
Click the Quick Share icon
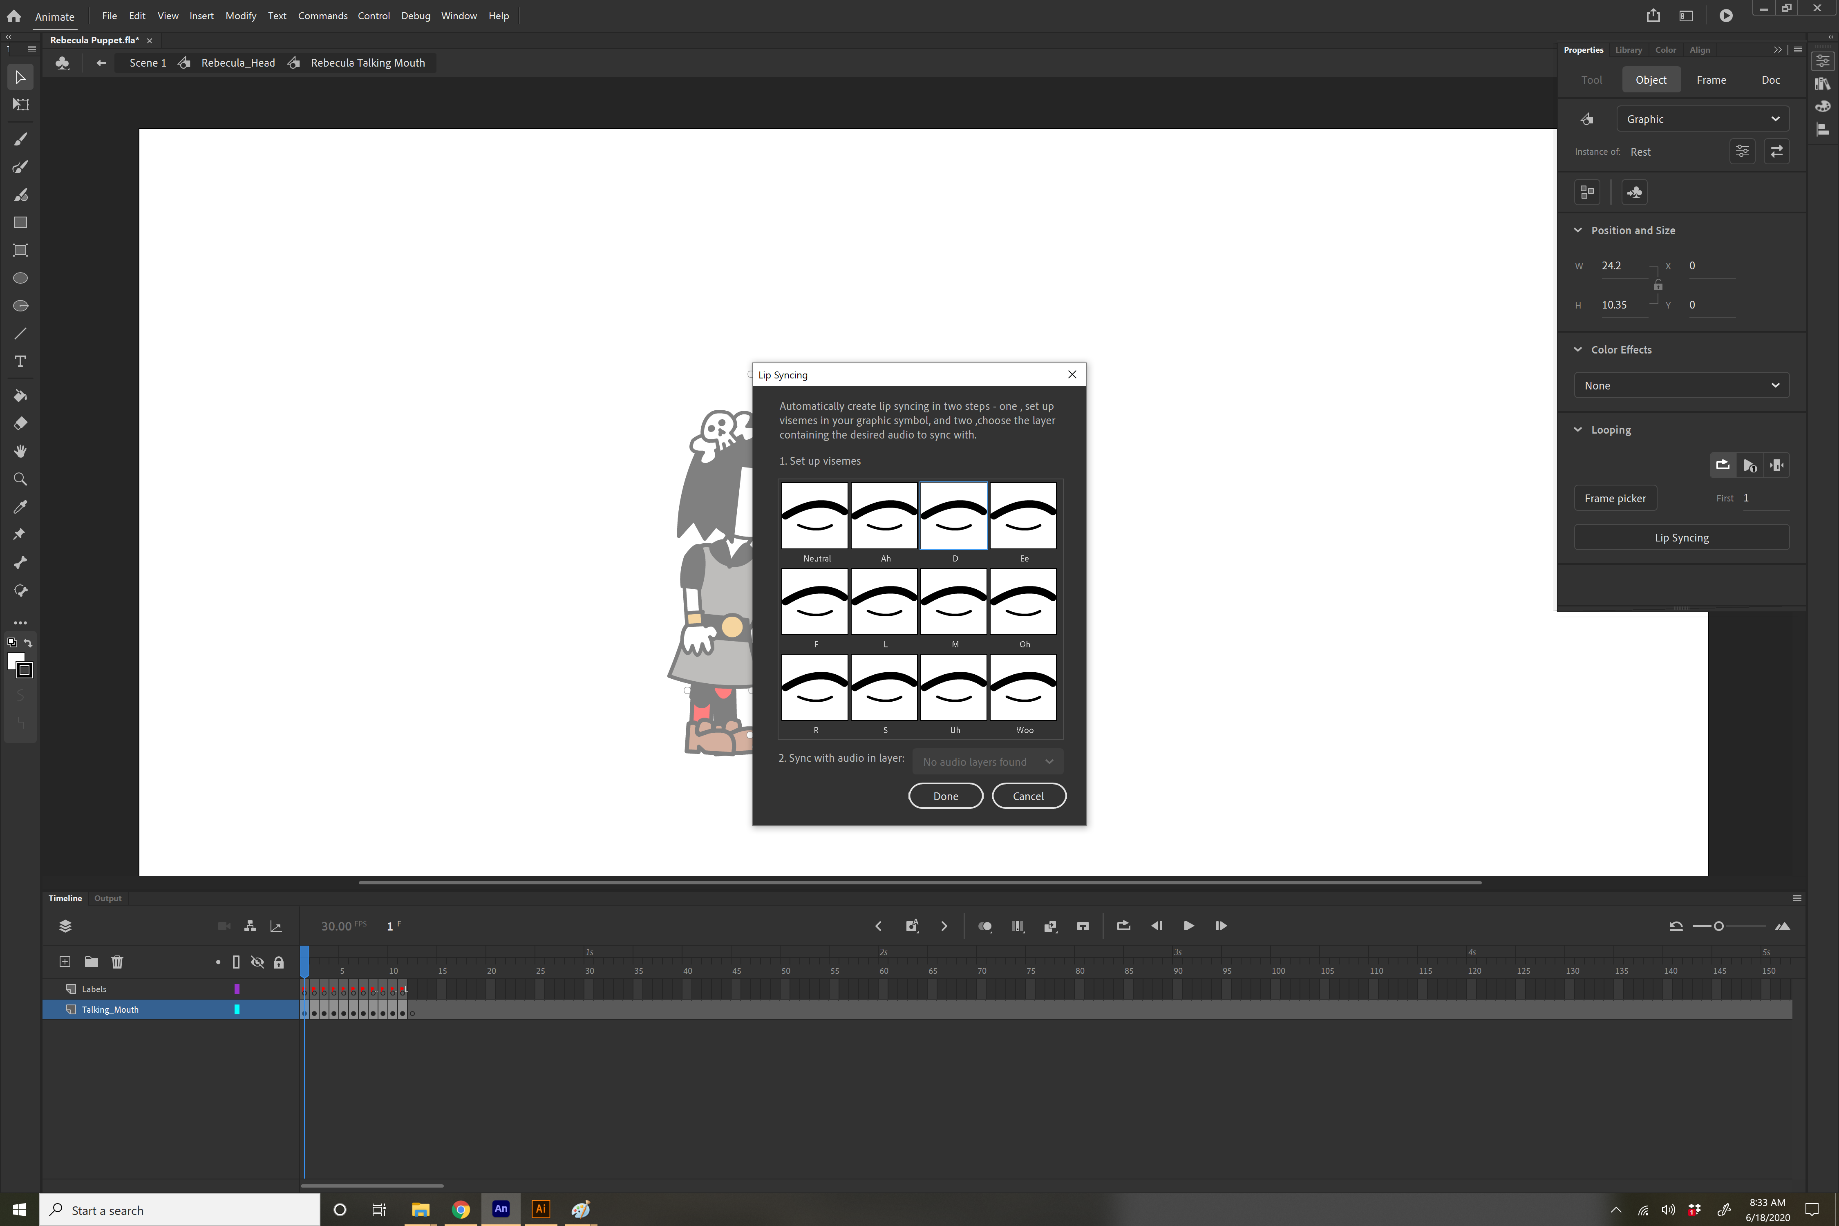click(1653, 16)
